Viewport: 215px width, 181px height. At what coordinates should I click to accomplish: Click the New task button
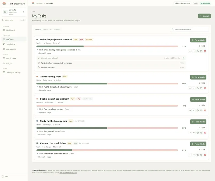point(205,16)
